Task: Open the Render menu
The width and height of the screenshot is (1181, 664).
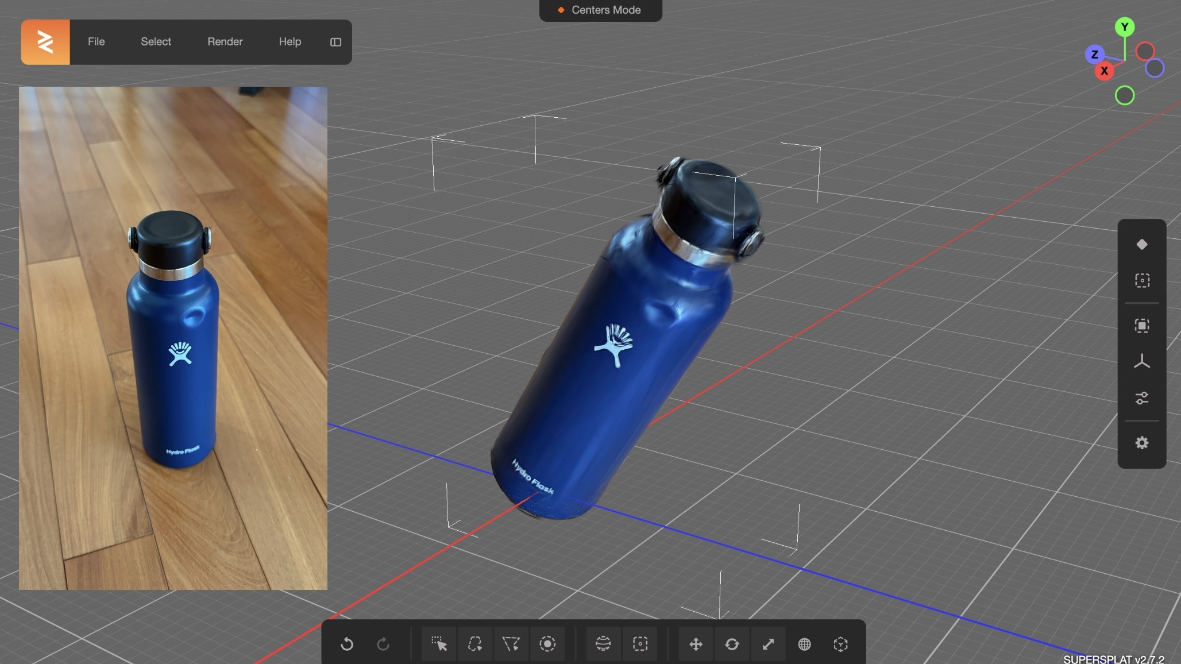Action: point(225,42)
